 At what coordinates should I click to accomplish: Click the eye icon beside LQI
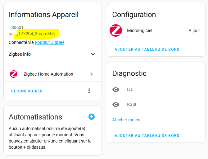(116, 90)
